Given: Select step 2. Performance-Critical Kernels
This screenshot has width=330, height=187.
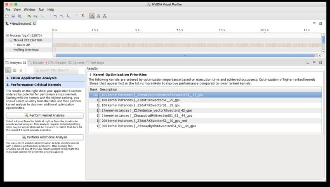Looking at the screenshot, I should pos(45,85).
